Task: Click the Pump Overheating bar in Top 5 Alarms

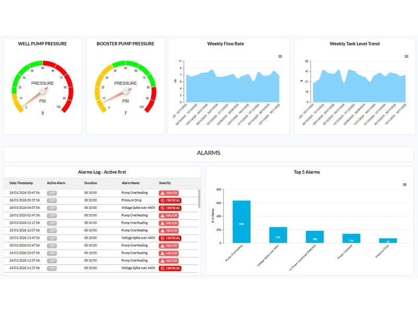Action: (241, 222)
